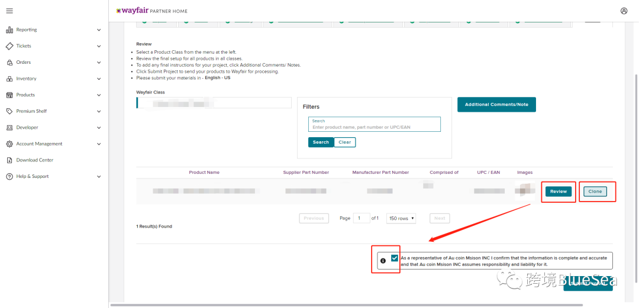Open Reporting in the sidebar
Image resolution: width=639 pixels, height=308 pixels.
(x=27, y=30)
